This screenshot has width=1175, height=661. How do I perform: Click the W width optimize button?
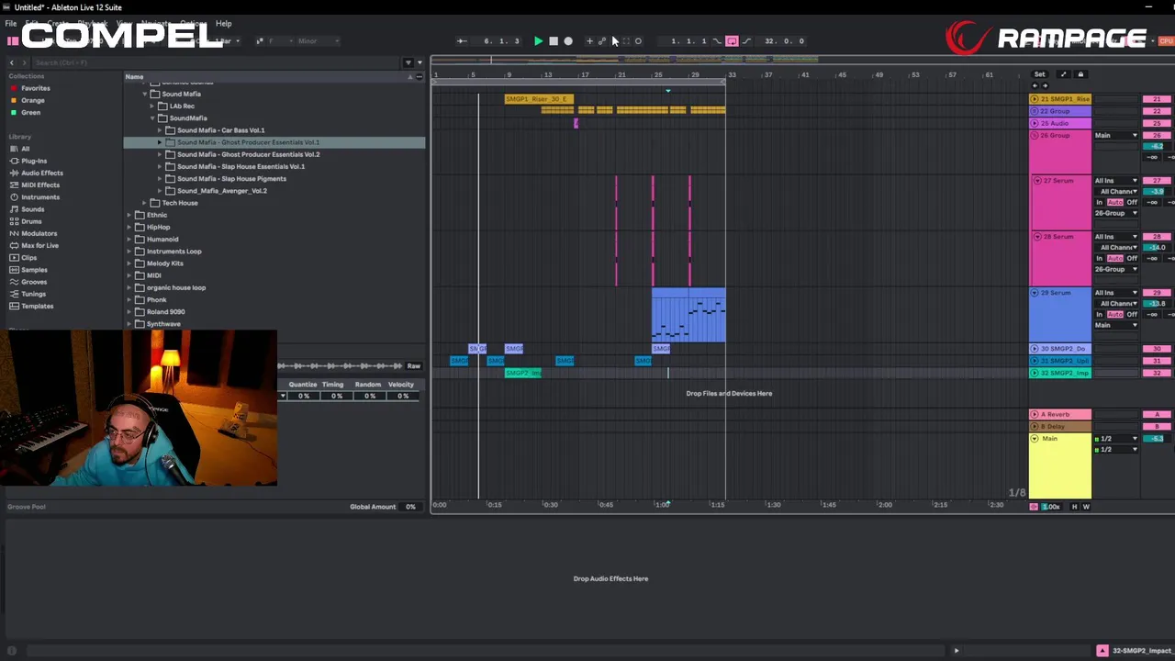tap(1086, 507)
